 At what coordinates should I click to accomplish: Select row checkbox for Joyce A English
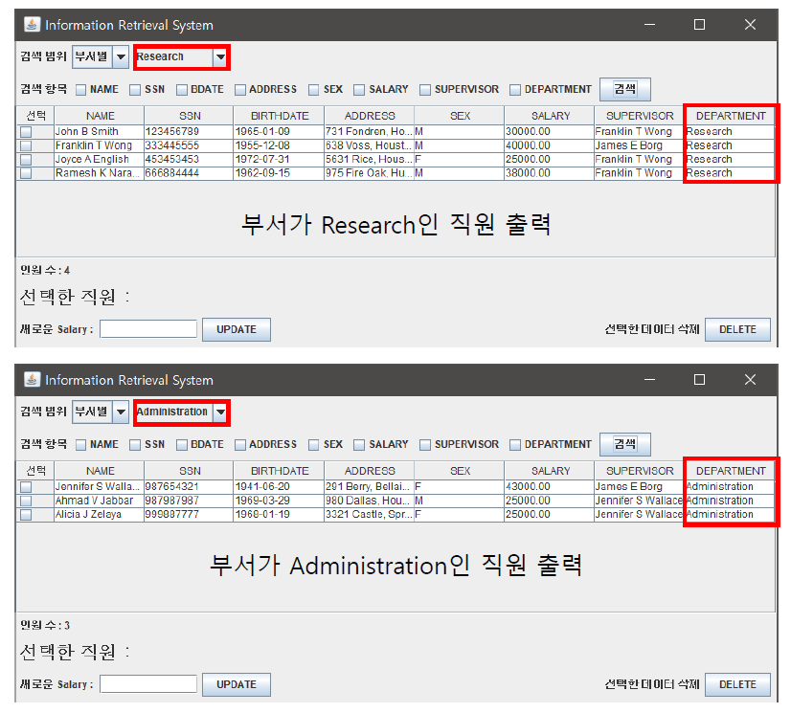point(26,159)
